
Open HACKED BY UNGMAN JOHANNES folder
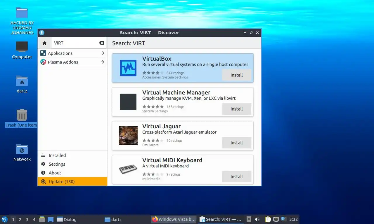pos(22,20)
